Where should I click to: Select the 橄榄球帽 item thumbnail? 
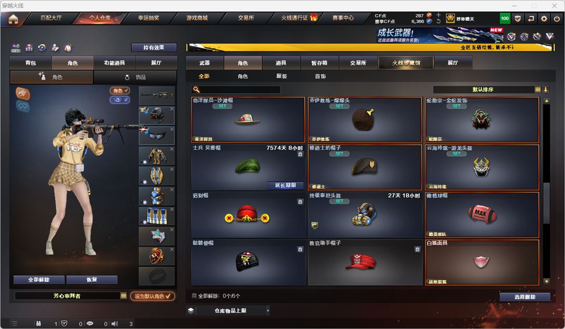pos(482,215)
